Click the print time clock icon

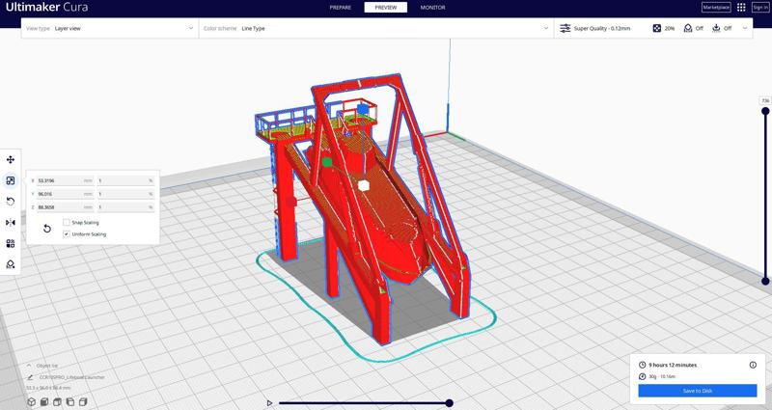(642, 365)
